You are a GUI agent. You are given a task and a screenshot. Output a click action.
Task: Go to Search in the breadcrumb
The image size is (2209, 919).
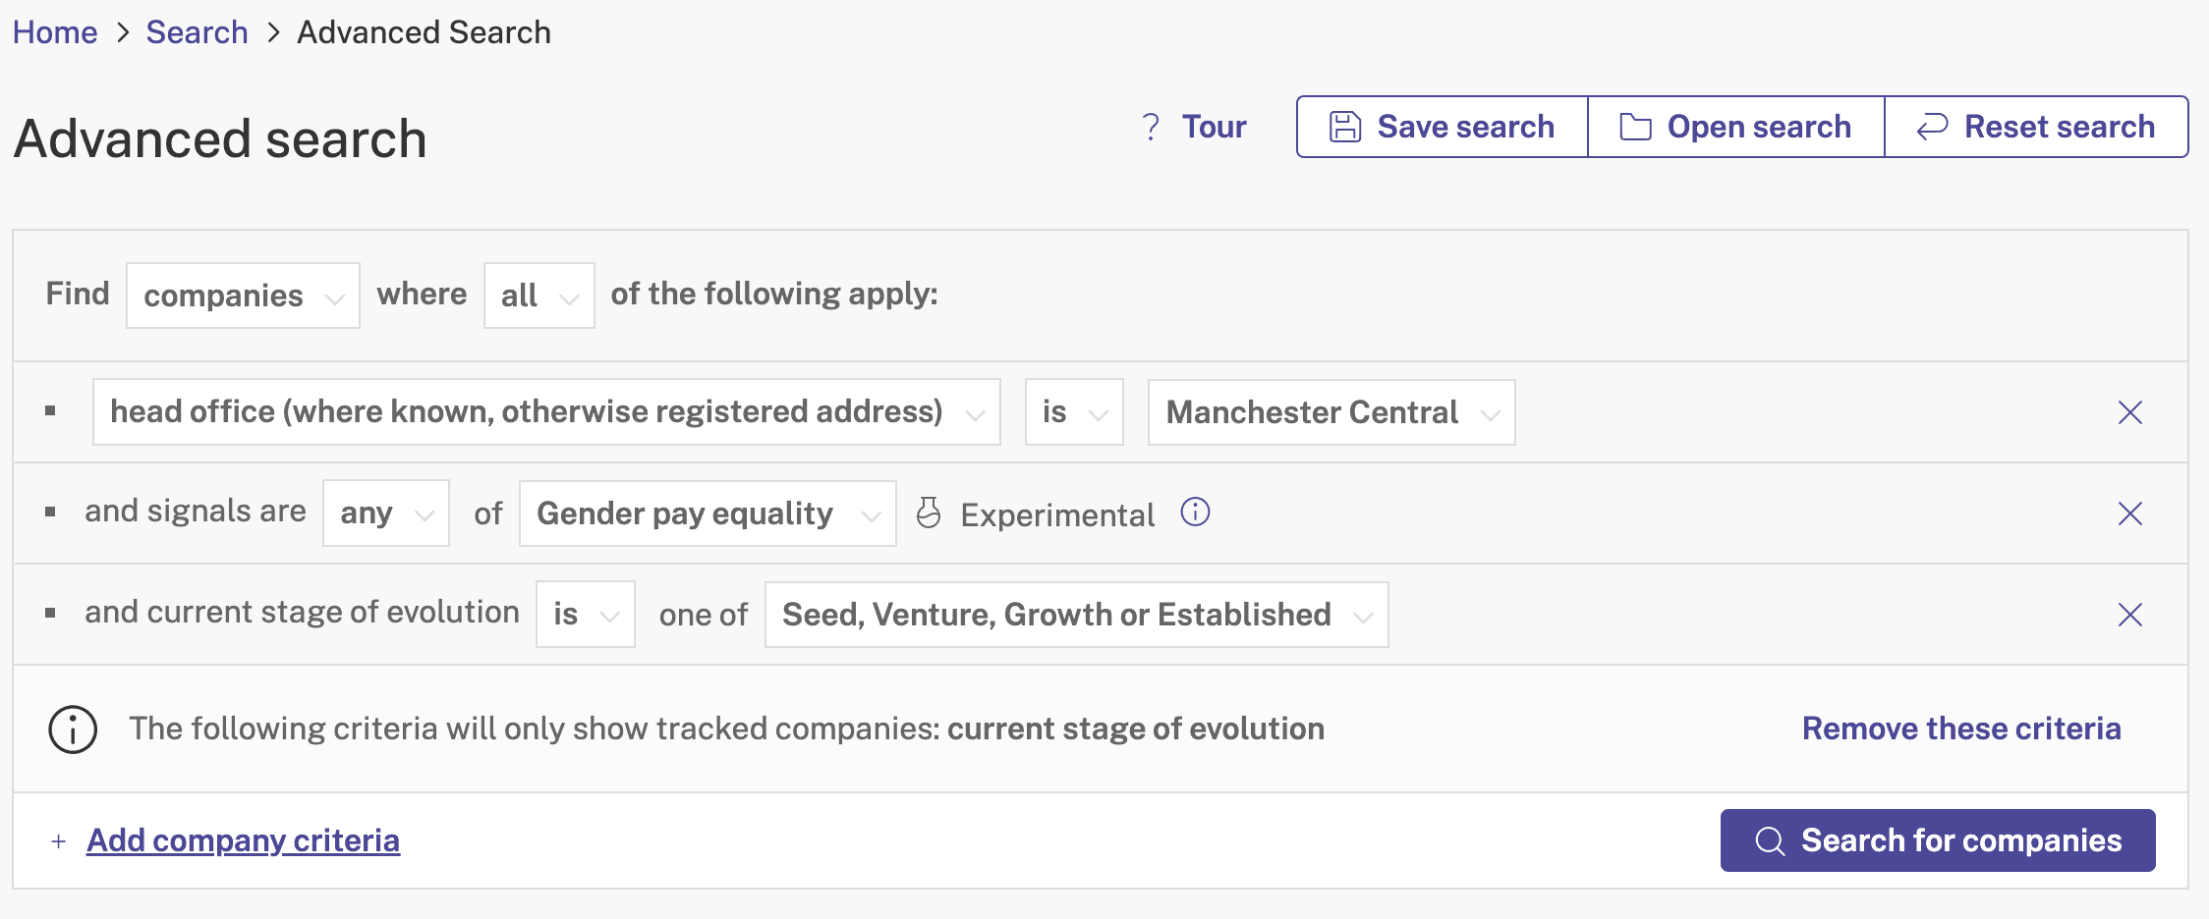click(197, 32)
